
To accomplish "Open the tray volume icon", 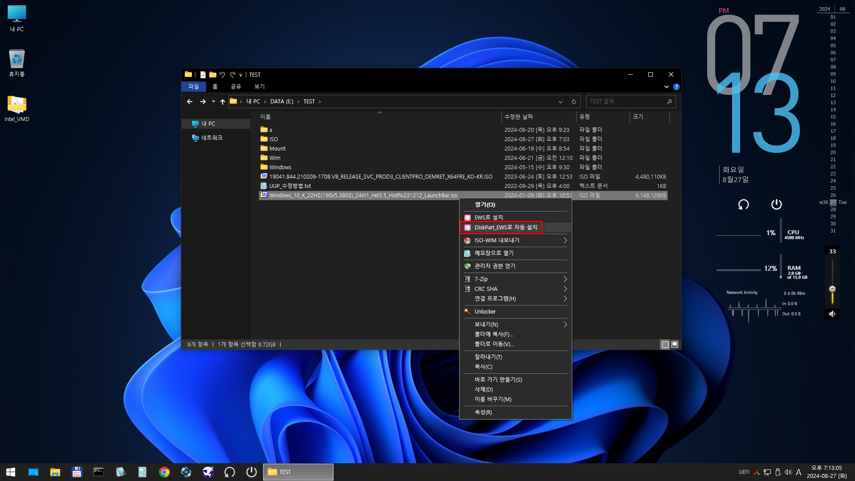I will click(x=788, y=472).
